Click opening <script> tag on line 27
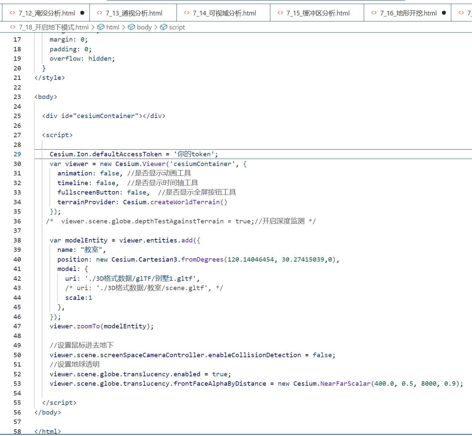This screenshot has height=436, width=472. pyautogui.click(x=57, y=135)
